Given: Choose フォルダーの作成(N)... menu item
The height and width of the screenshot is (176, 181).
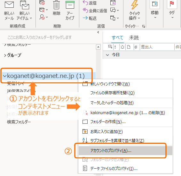Looking at the screenshot, I should (x=125, y=122).
